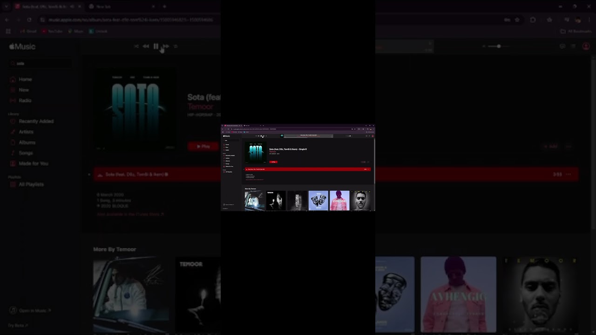Click the Temoor artist link in the large background

coord(200,107)
